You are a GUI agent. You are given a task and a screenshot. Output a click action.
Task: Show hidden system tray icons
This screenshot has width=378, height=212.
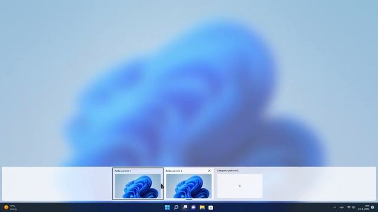(335, 207)
